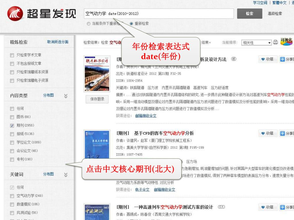Click keyword 铁路隧道 in first result
Viewport: 294px width, 220px height.
click(137, 88)
